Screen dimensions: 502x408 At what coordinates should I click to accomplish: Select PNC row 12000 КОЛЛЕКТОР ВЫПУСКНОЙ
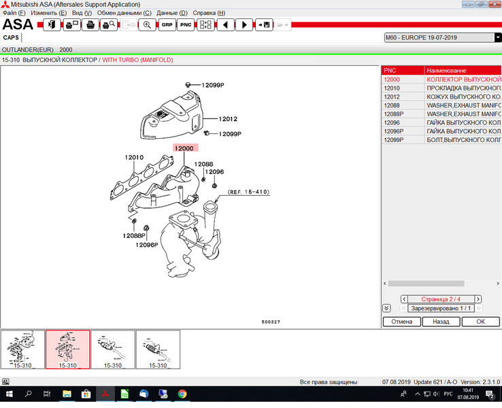[441, 80]
